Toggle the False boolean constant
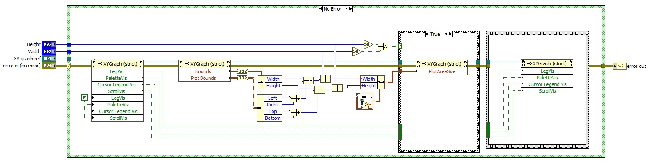657x165 pixels. click(84, 98)
